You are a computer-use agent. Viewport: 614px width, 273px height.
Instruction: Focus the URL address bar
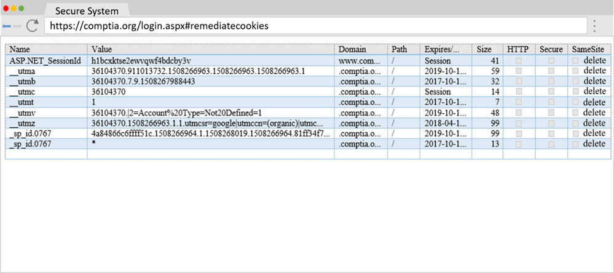[316, 26]
